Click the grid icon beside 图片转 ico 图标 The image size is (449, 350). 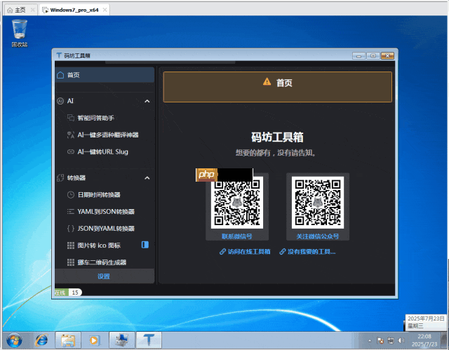(71, 245)
